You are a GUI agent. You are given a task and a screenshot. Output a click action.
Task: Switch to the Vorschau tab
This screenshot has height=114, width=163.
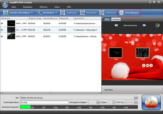click(116, 19)
